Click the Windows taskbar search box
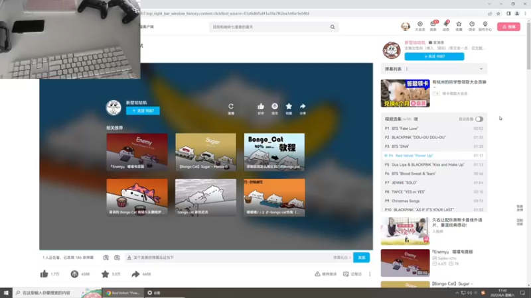The height and width of the screenshot is (298, 531). [x=57, y=293]
